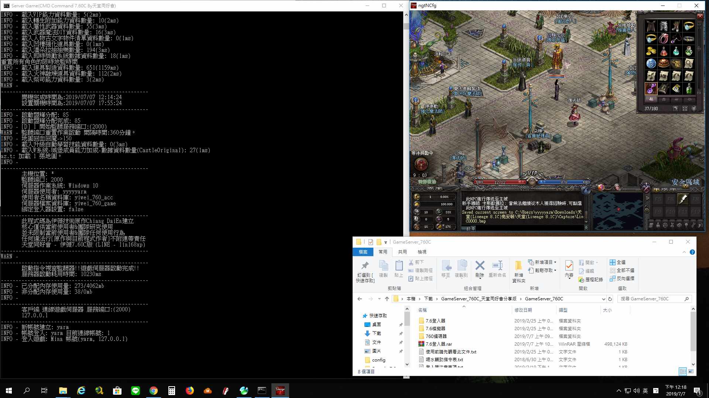Open recent locations dropdown in Explorer
This screenshot has width=709, height=398.
point(379,299)
